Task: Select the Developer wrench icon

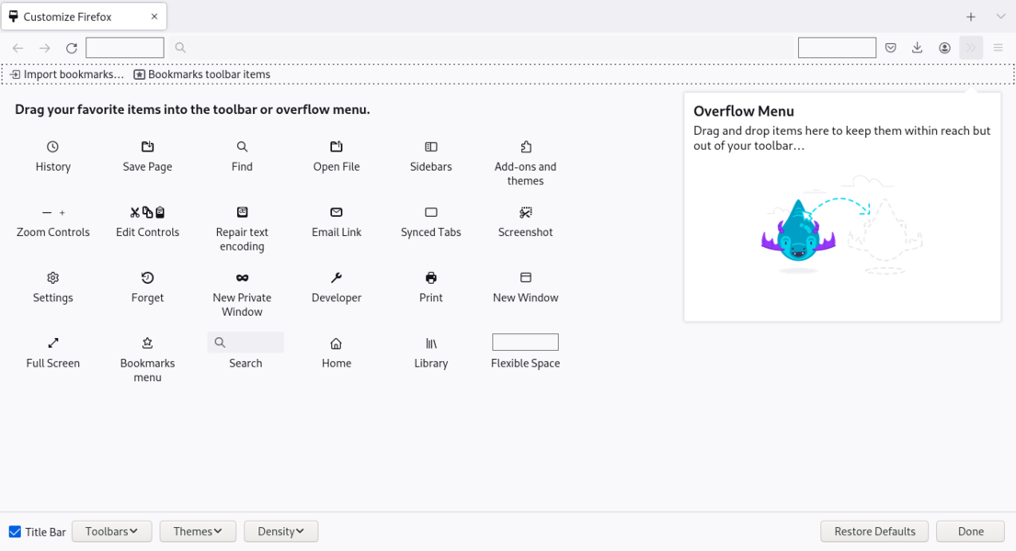Action: 337,277
